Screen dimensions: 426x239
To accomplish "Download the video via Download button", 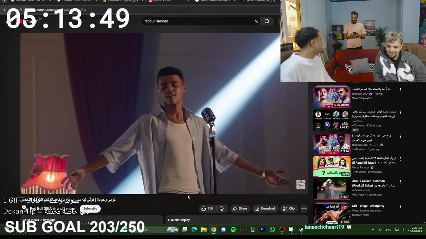I will pyautogui.click(x=265, y=208).
